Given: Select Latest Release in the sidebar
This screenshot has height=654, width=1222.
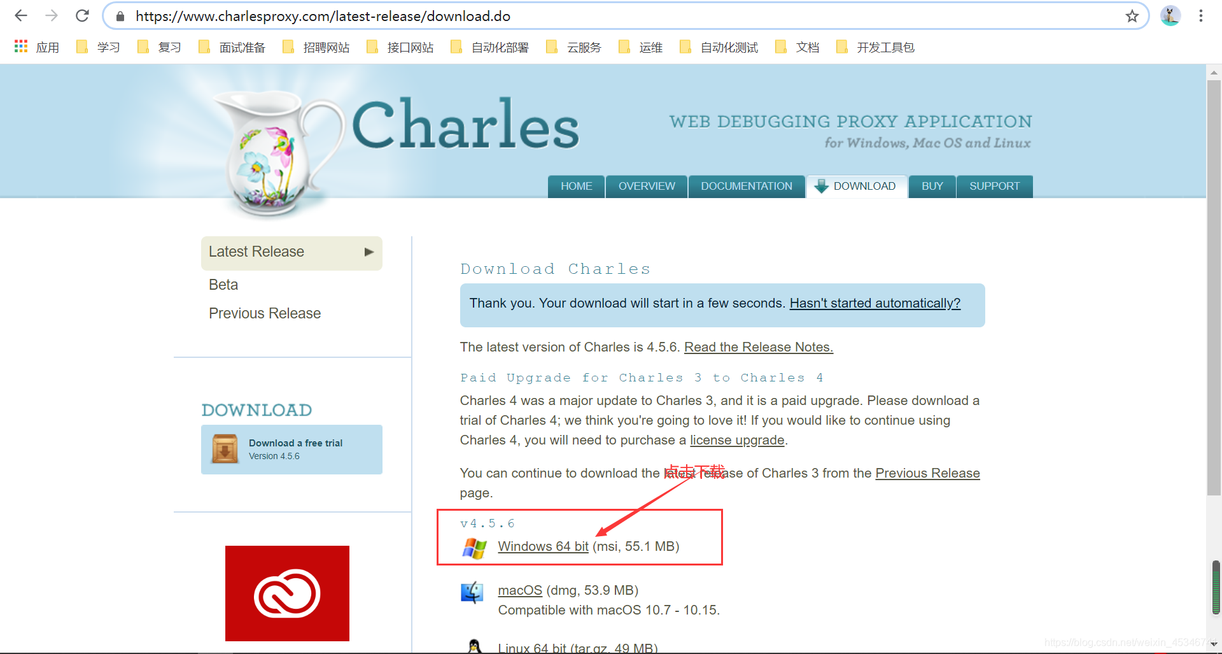Looking at the screenshot, I should 291,252.
